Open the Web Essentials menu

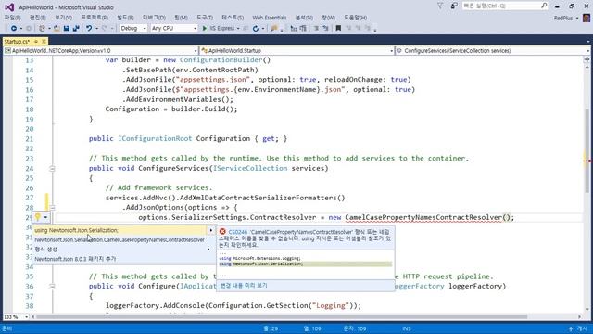[270, 18]
